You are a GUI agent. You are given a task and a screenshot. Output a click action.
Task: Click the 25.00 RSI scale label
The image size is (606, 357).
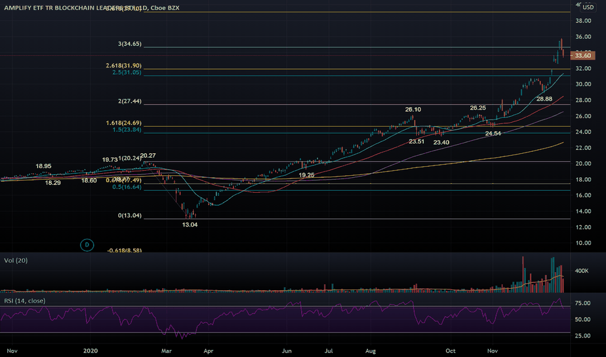(583, 336)
